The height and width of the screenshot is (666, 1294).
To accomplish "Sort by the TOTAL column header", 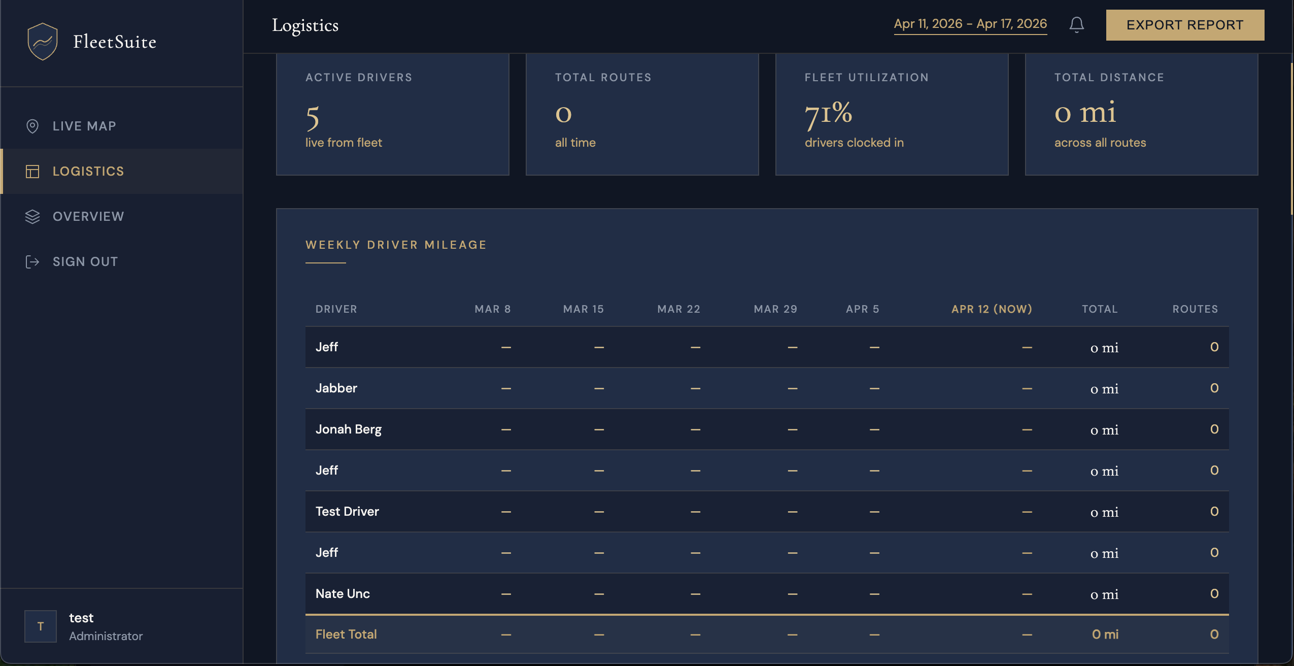I will [1099, 309].
